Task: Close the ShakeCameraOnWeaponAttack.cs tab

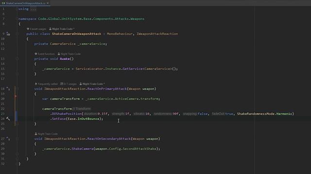Action: click(x=48, y=3)
